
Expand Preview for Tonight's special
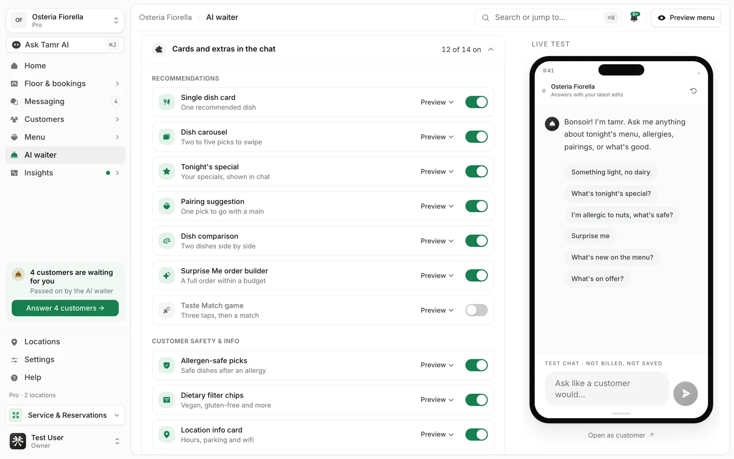click(437, 171)
